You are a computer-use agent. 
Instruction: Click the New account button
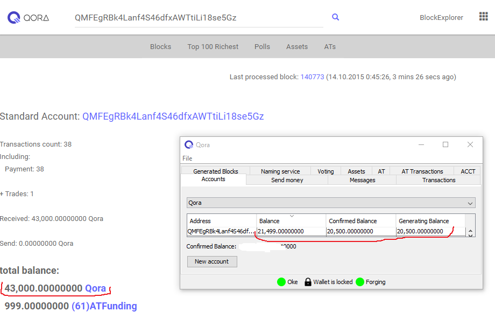tap(212, 261)
